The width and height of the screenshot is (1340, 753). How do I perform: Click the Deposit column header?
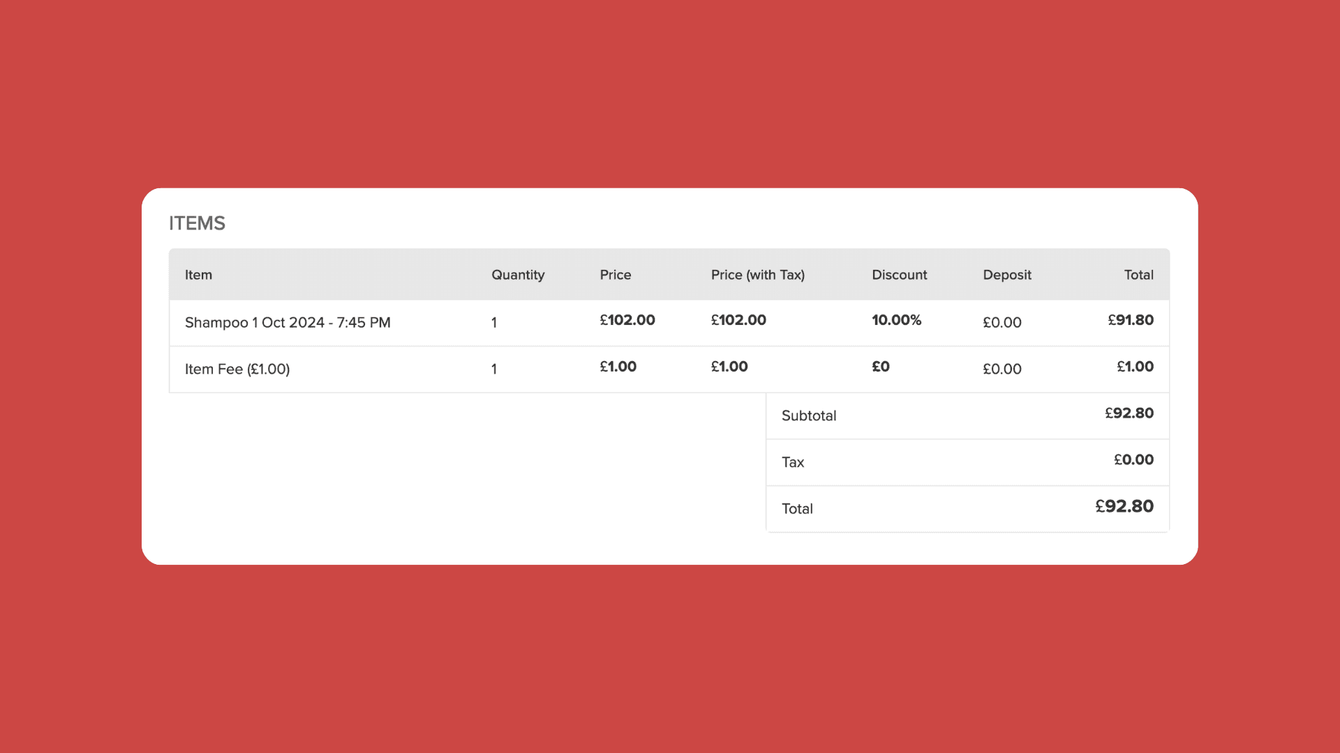(x=1006, y=275)
